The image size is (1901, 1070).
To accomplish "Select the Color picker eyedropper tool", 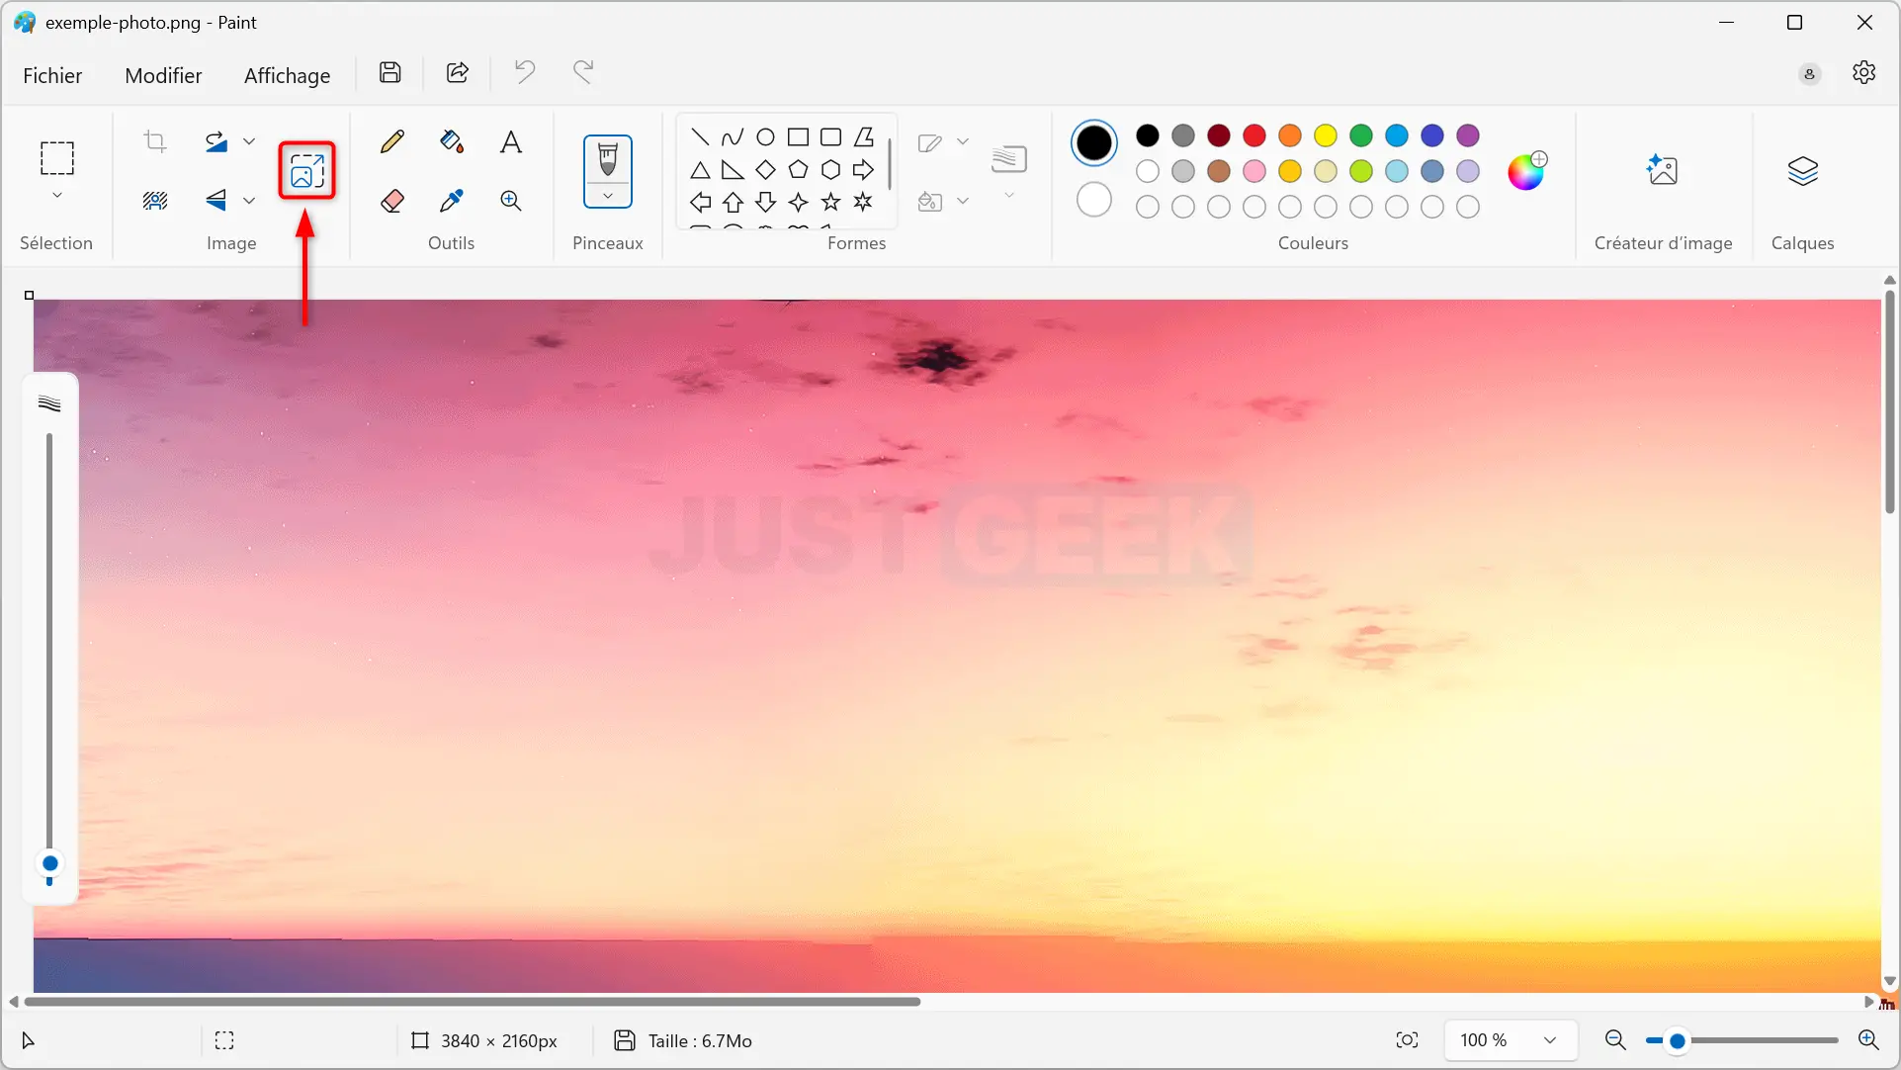I will point(452,201).
